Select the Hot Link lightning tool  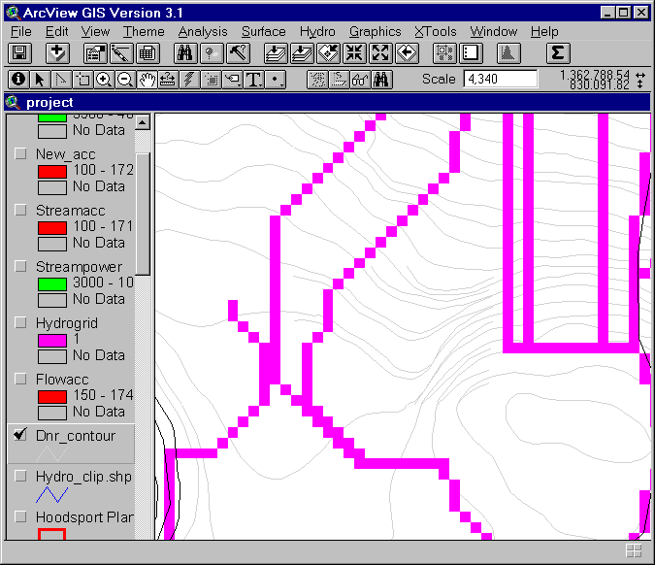coord(189,79)
